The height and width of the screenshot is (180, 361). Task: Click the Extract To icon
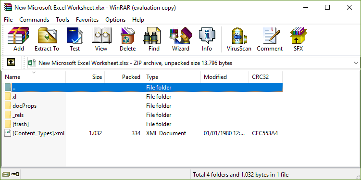[x=47, y=39]
